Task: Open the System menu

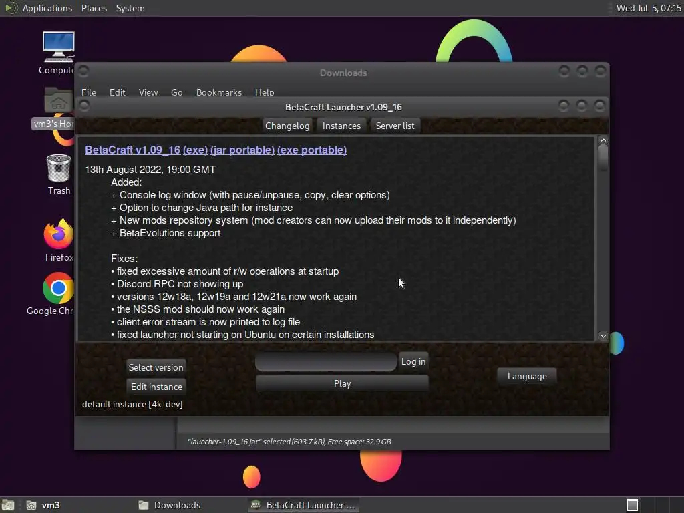Action: [130, 8]
